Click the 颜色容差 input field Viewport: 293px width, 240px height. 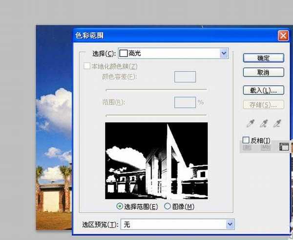coord(185,77)
